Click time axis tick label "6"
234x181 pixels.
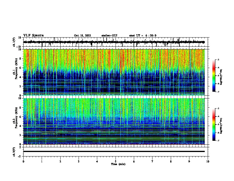coord(134,161)
